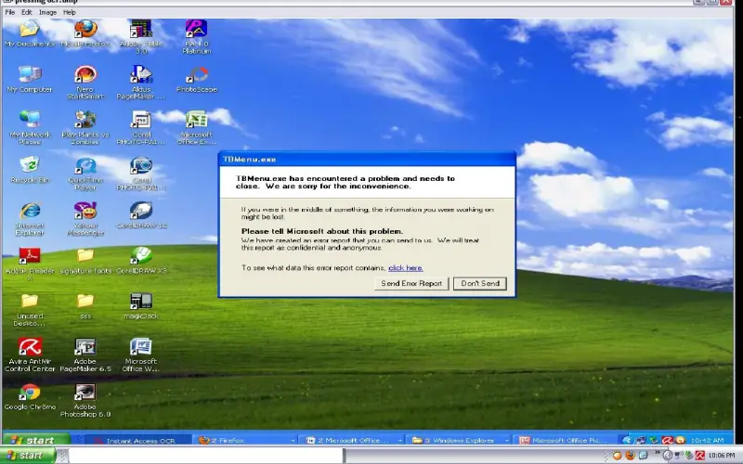
Task: Open the Adobe Table 3.0 shortcut
Action: [141, 36]
